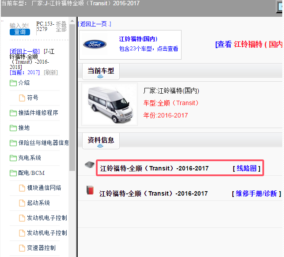Open the 接插件维修程序 folder icon
The height and width of the screenshot is (257, 284).
pyautogui.click(x=13, y=113)
